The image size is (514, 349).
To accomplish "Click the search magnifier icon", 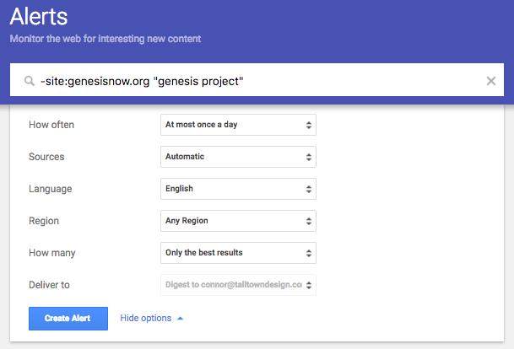I will click(29, 81).
